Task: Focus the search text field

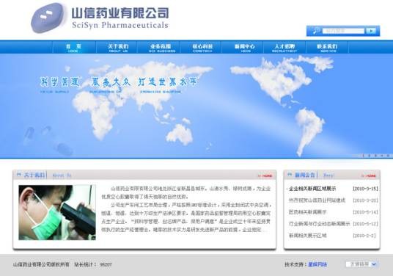Action: point(343,31)
